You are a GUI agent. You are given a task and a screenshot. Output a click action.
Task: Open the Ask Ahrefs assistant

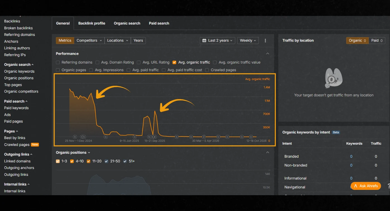pos(366,186)
